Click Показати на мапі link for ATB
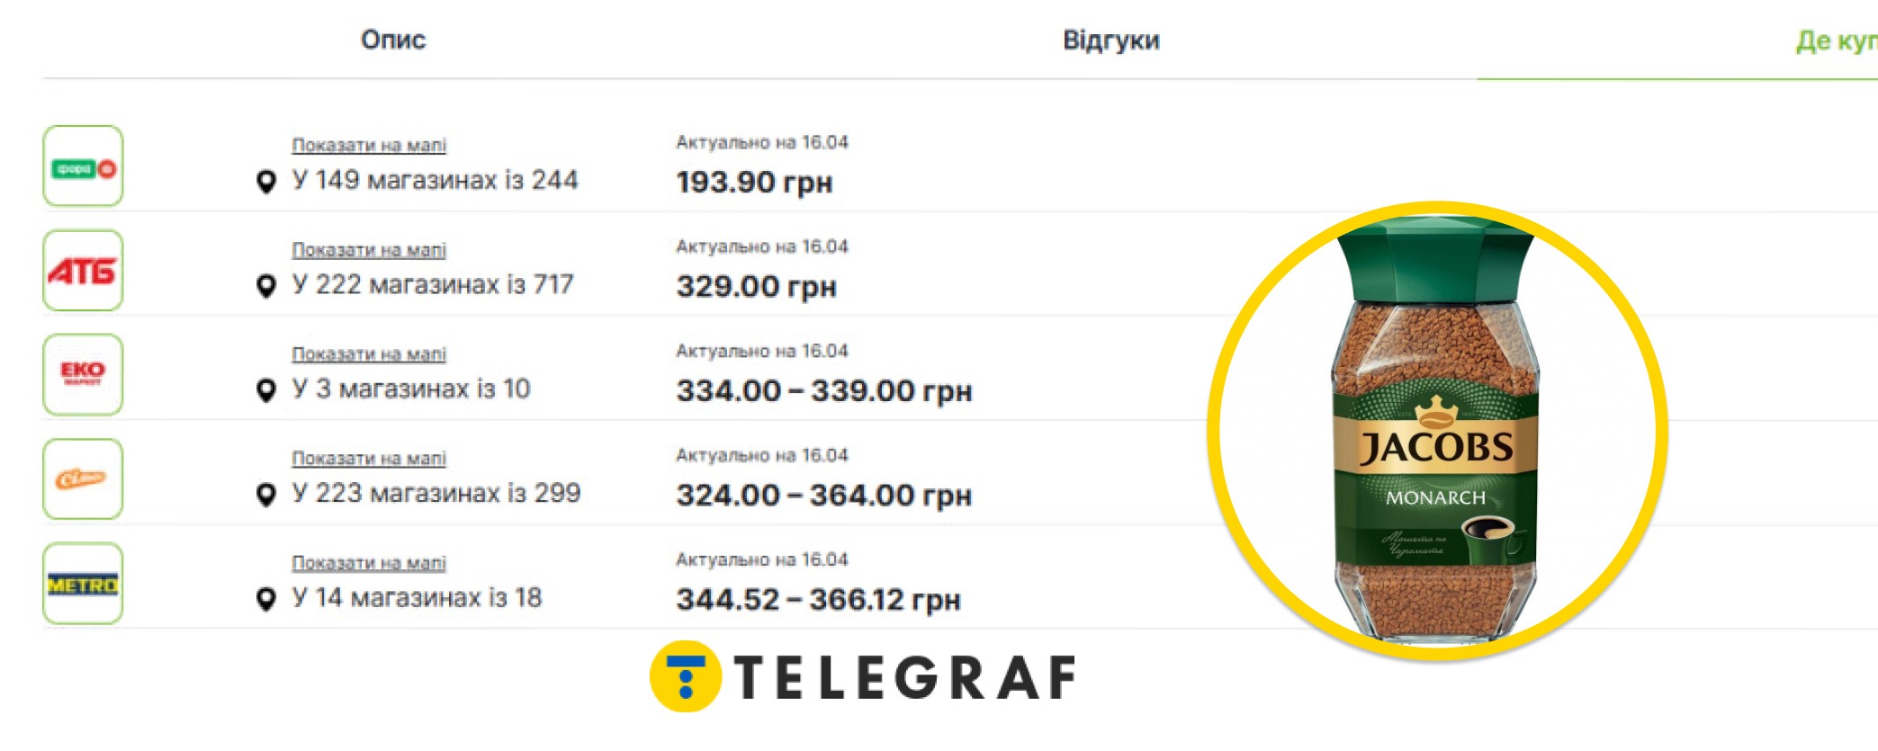Image resolution: width=1878 pixels, height=751 pixels. pyautogui.click(x=369, y=249)
